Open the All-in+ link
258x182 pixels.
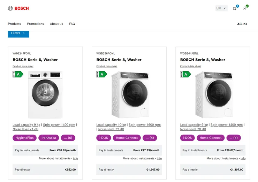coord(242,24)
